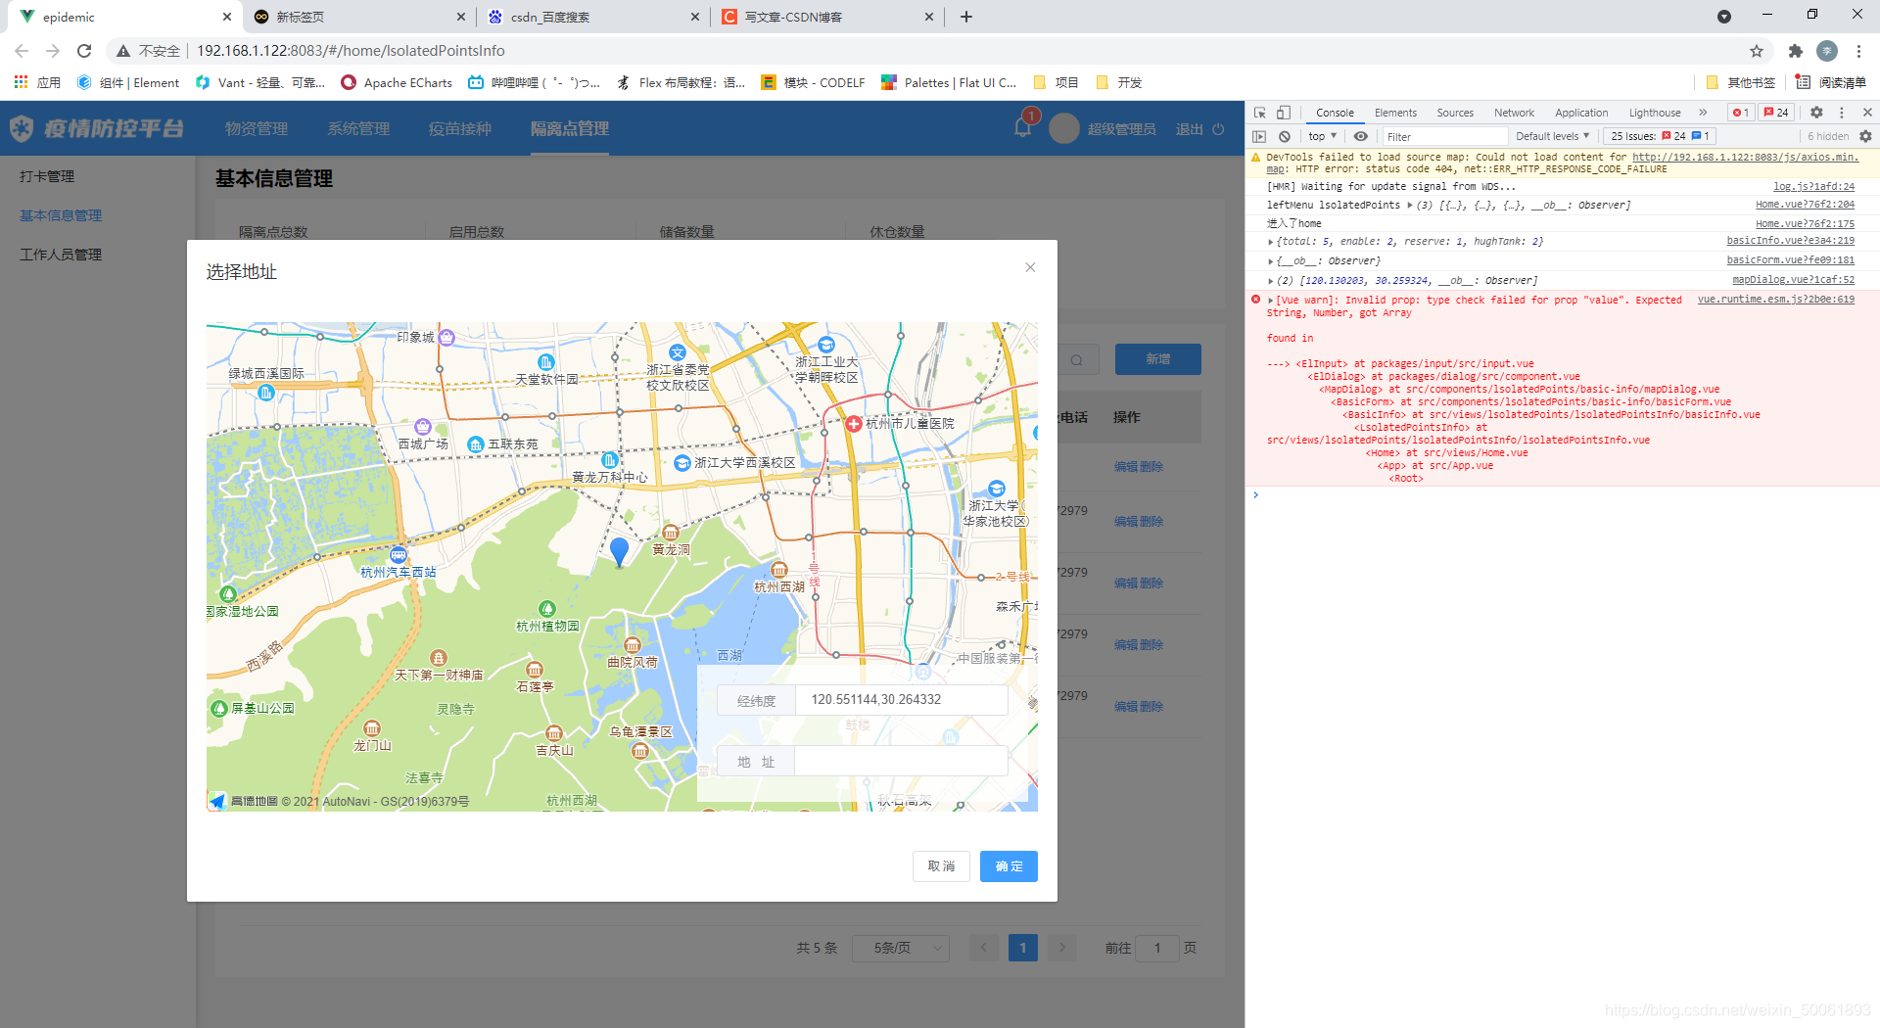This screenshot has height=1028, width=1880.
Task: Open the browser extensions puzzle icon
Action: (x=1795, y=51)
